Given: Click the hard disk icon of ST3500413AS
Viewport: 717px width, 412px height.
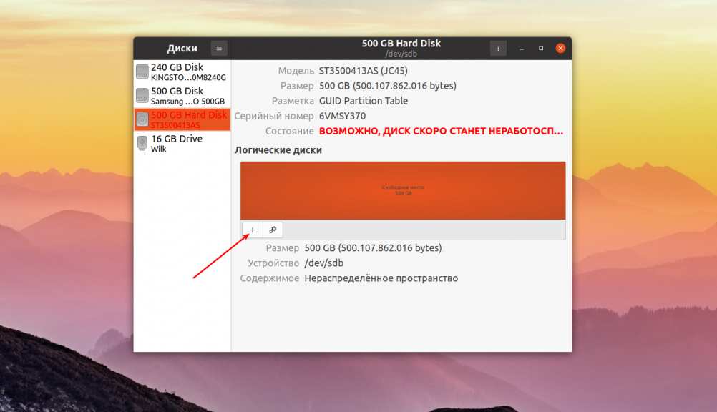Looking at the screenshot, I should pyautogui.click(x=142, y=119).
